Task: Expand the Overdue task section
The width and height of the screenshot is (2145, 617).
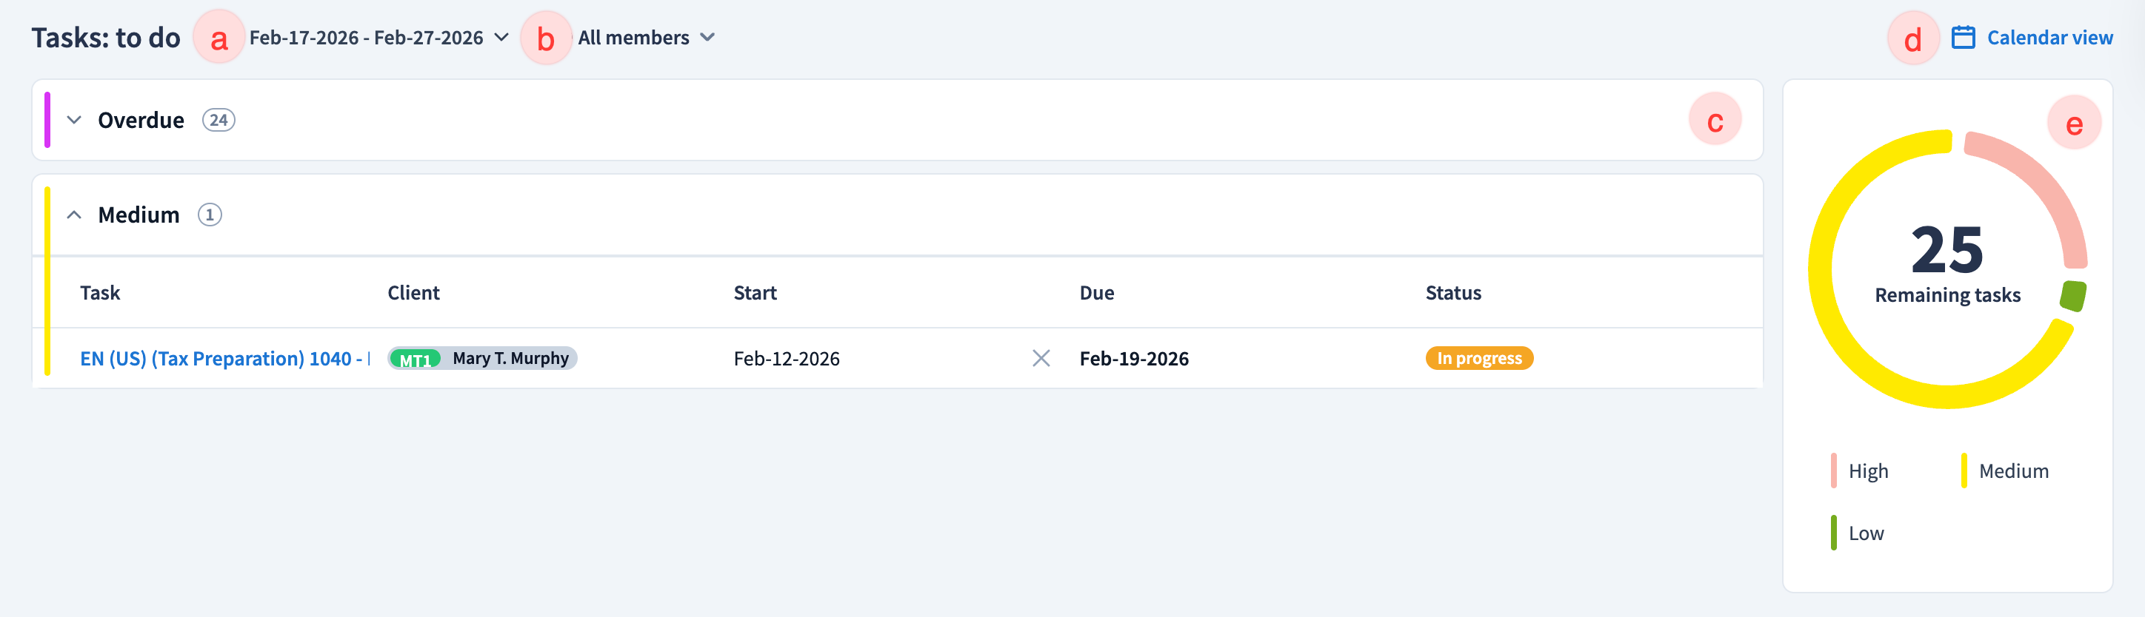Action: [74, 120]
